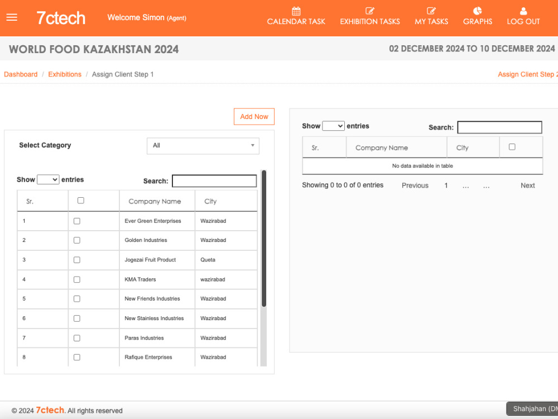Image resolution: width=558 pixels, height=419 pixels.
Task: Check the box for Ever Green Enterprises
Action: tap(77, 221)
